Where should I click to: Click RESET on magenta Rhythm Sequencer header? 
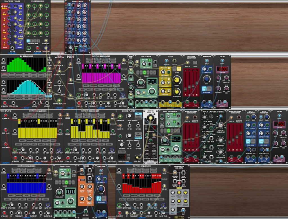point(90,59)
